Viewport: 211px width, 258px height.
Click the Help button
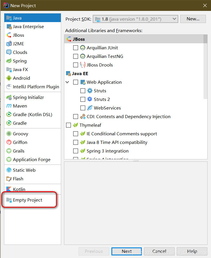click(x=192, y=251)
